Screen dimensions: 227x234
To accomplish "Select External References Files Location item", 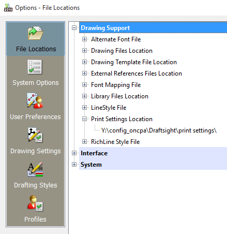I will (137, 74).
